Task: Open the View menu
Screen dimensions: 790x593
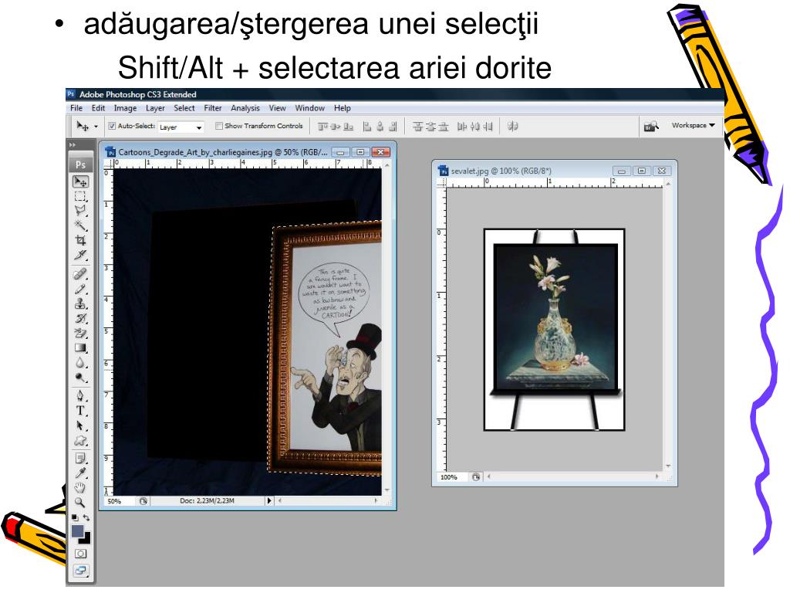Action: click(x=277, y=108)
